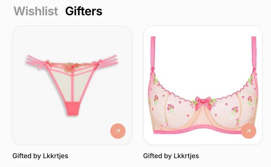Select the Gifters tab heading
This screenshot has width=271, height=167.
click(x=84, y=11)
